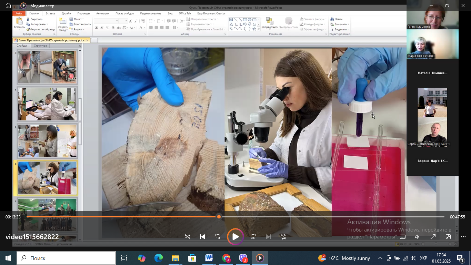Open the Файл menu
The height and width of the screenshot is (265, 471).
click(19, 13)
